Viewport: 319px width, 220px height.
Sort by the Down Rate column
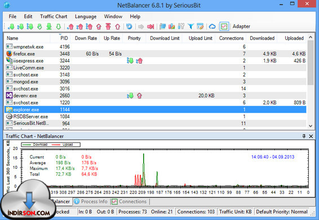coord(85,38)
